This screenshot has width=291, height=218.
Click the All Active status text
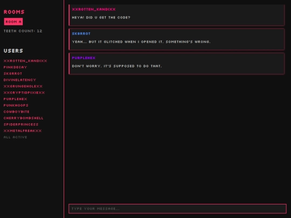[x=15, y=137]
